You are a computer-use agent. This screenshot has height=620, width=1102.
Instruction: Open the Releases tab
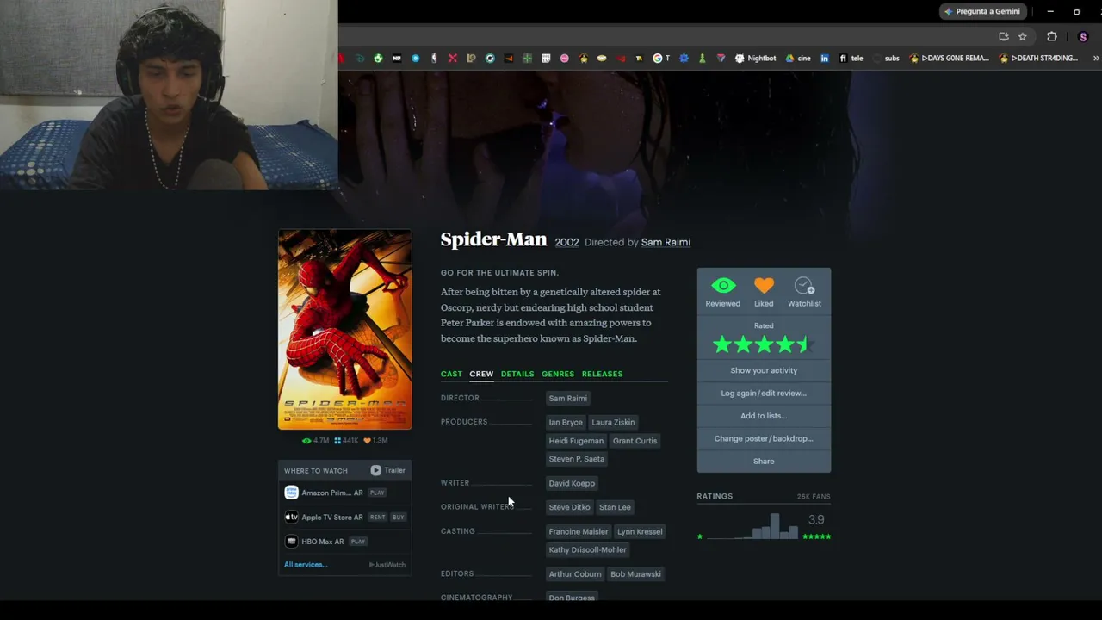(x=602, y=374)
